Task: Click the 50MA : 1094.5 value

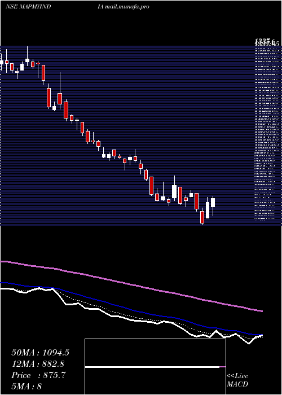Action: click(x=40, y=353)
